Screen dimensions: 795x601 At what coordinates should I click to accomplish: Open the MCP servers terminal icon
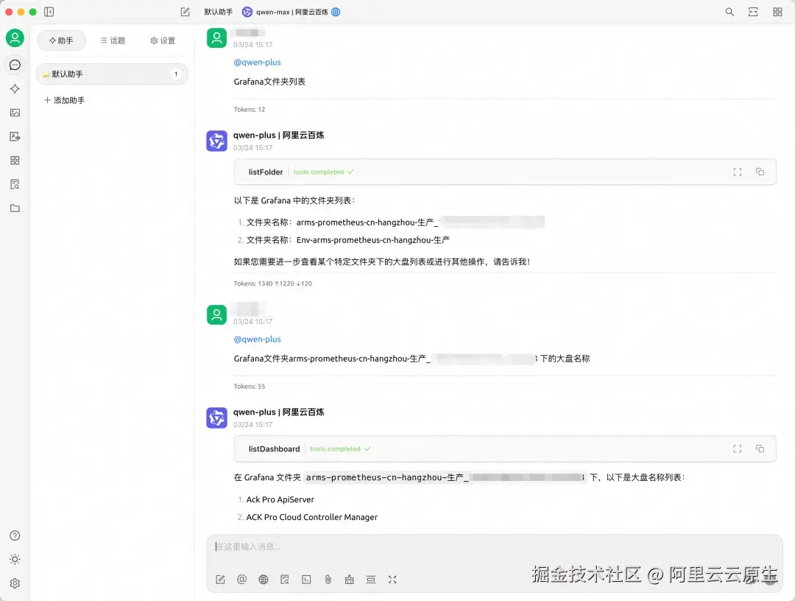click(306, 580)
